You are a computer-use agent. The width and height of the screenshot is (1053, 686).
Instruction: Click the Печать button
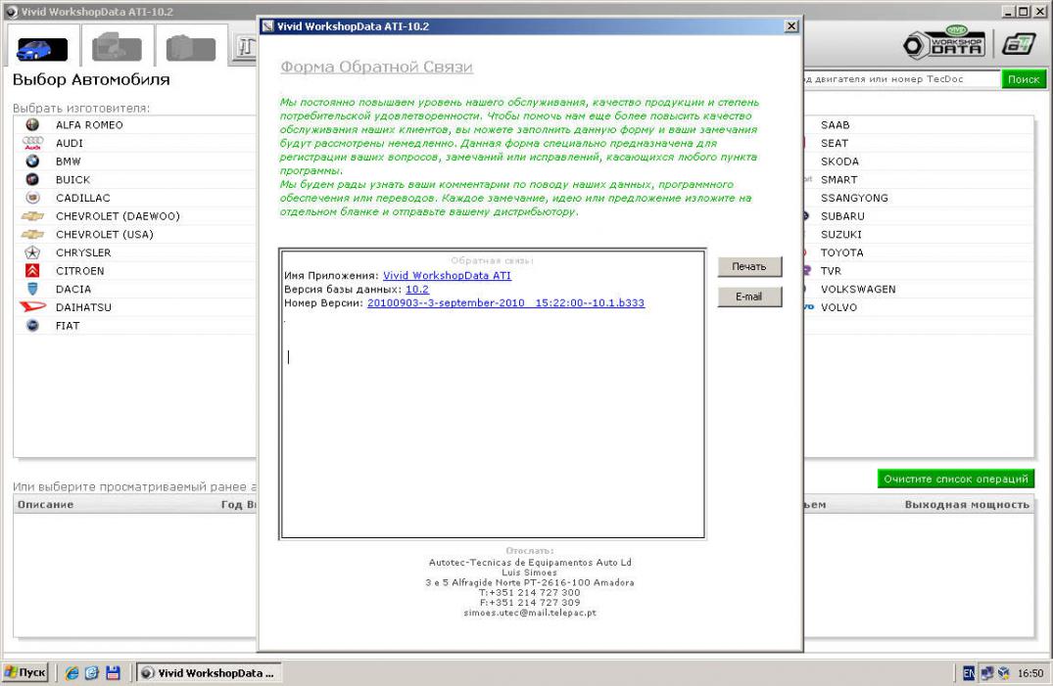coord(749,266)
